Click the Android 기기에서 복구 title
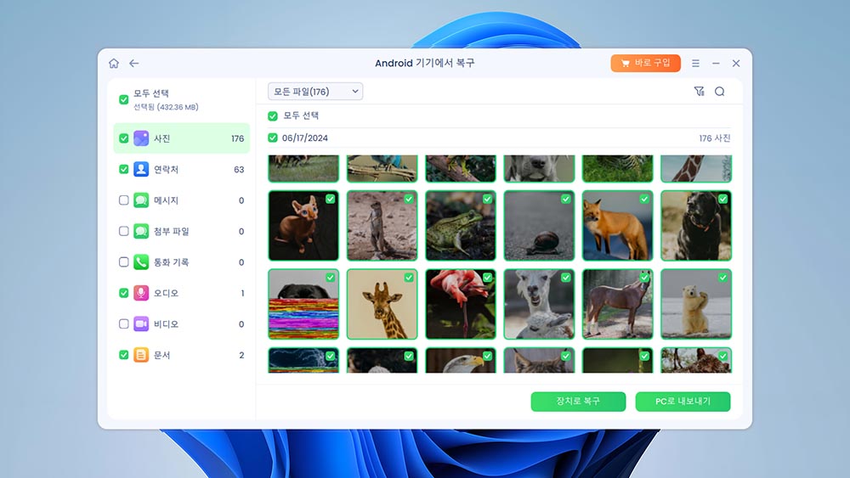The height and width of the screenshot is (478, 850). pyautogui.click(x=425, y=64)
